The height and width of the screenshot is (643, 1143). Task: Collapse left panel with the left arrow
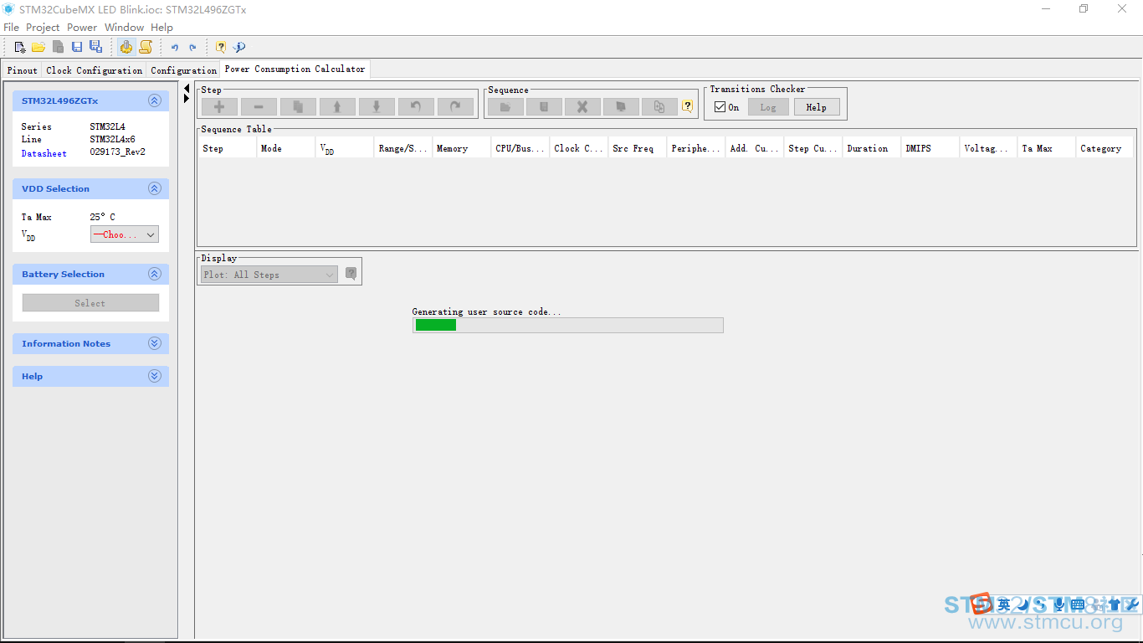187,88
